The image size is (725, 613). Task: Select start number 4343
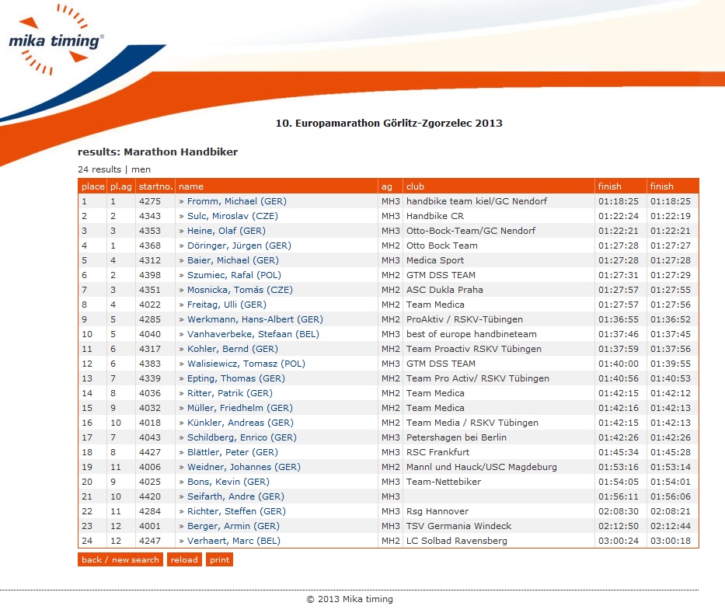coord(150,216)
